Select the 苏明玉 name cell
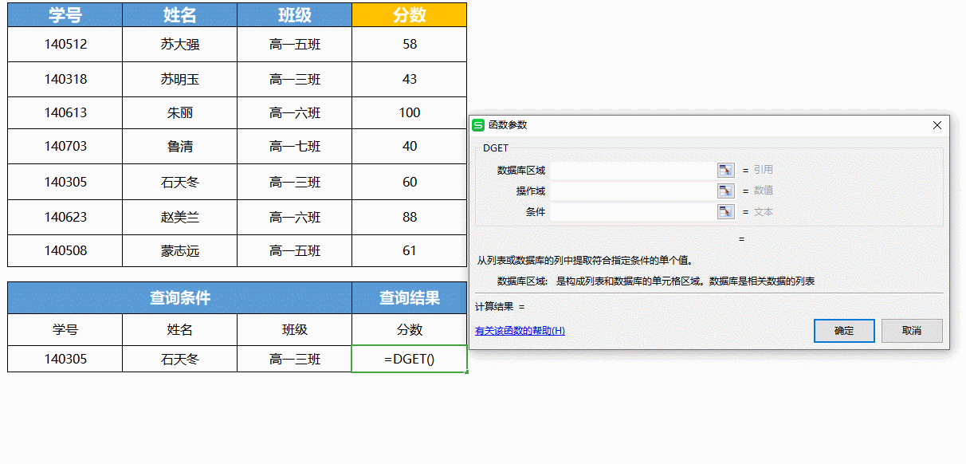The image size is (966, 464). click(x=179, y=79)
